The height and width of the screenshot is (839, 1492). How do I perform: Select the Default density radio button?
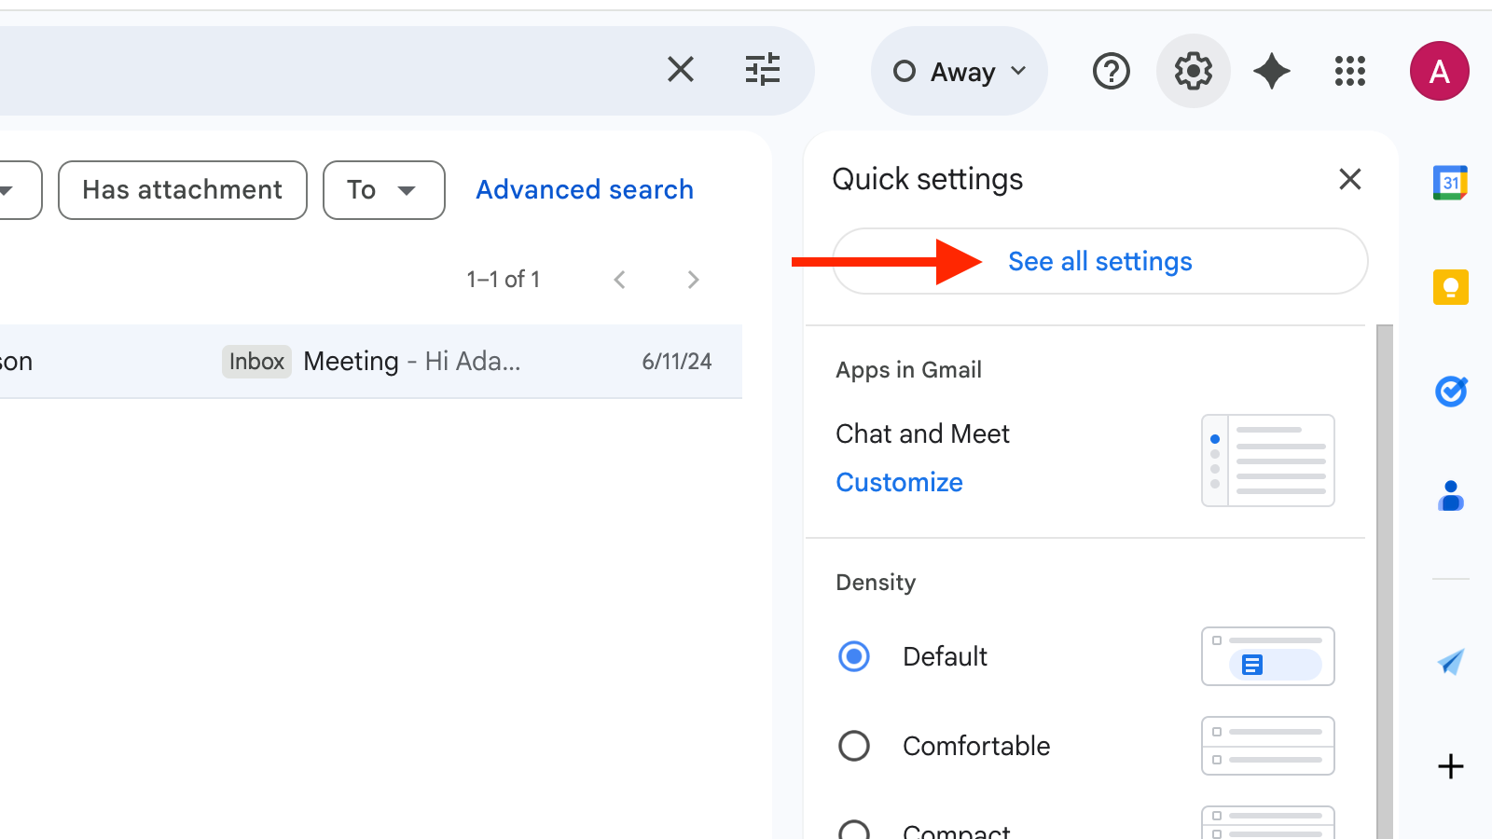tap(854, 656)
